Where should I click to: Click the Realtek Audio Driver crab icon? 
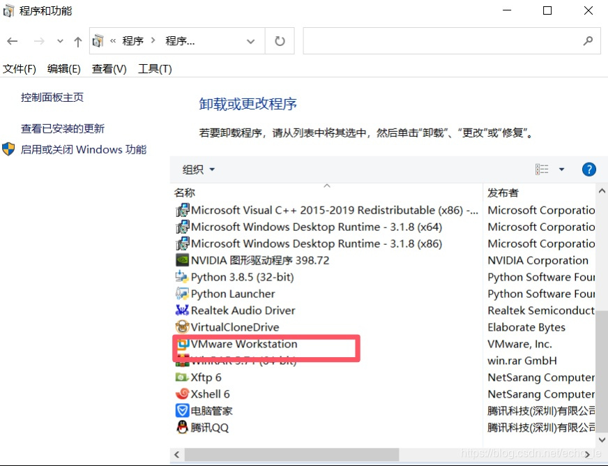pos(182,310)
